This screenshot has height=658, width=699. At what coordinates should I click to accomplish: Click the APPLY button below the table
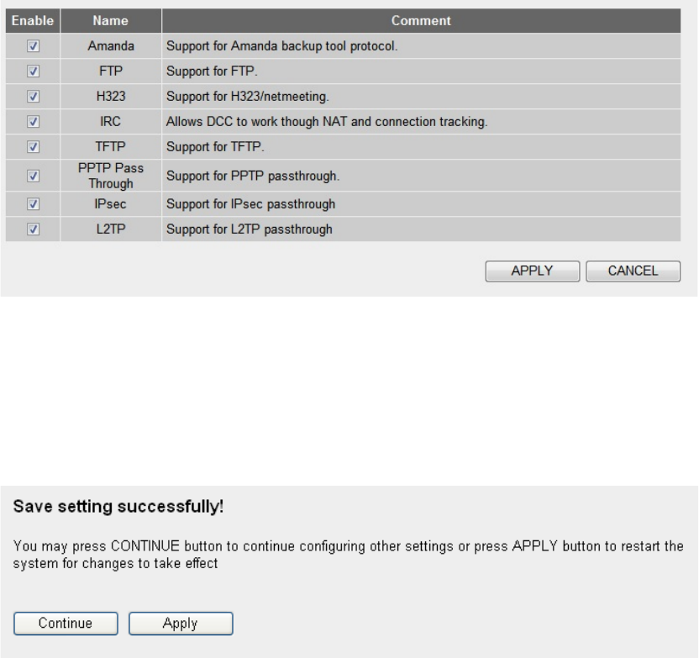click(x=533, y=271)
